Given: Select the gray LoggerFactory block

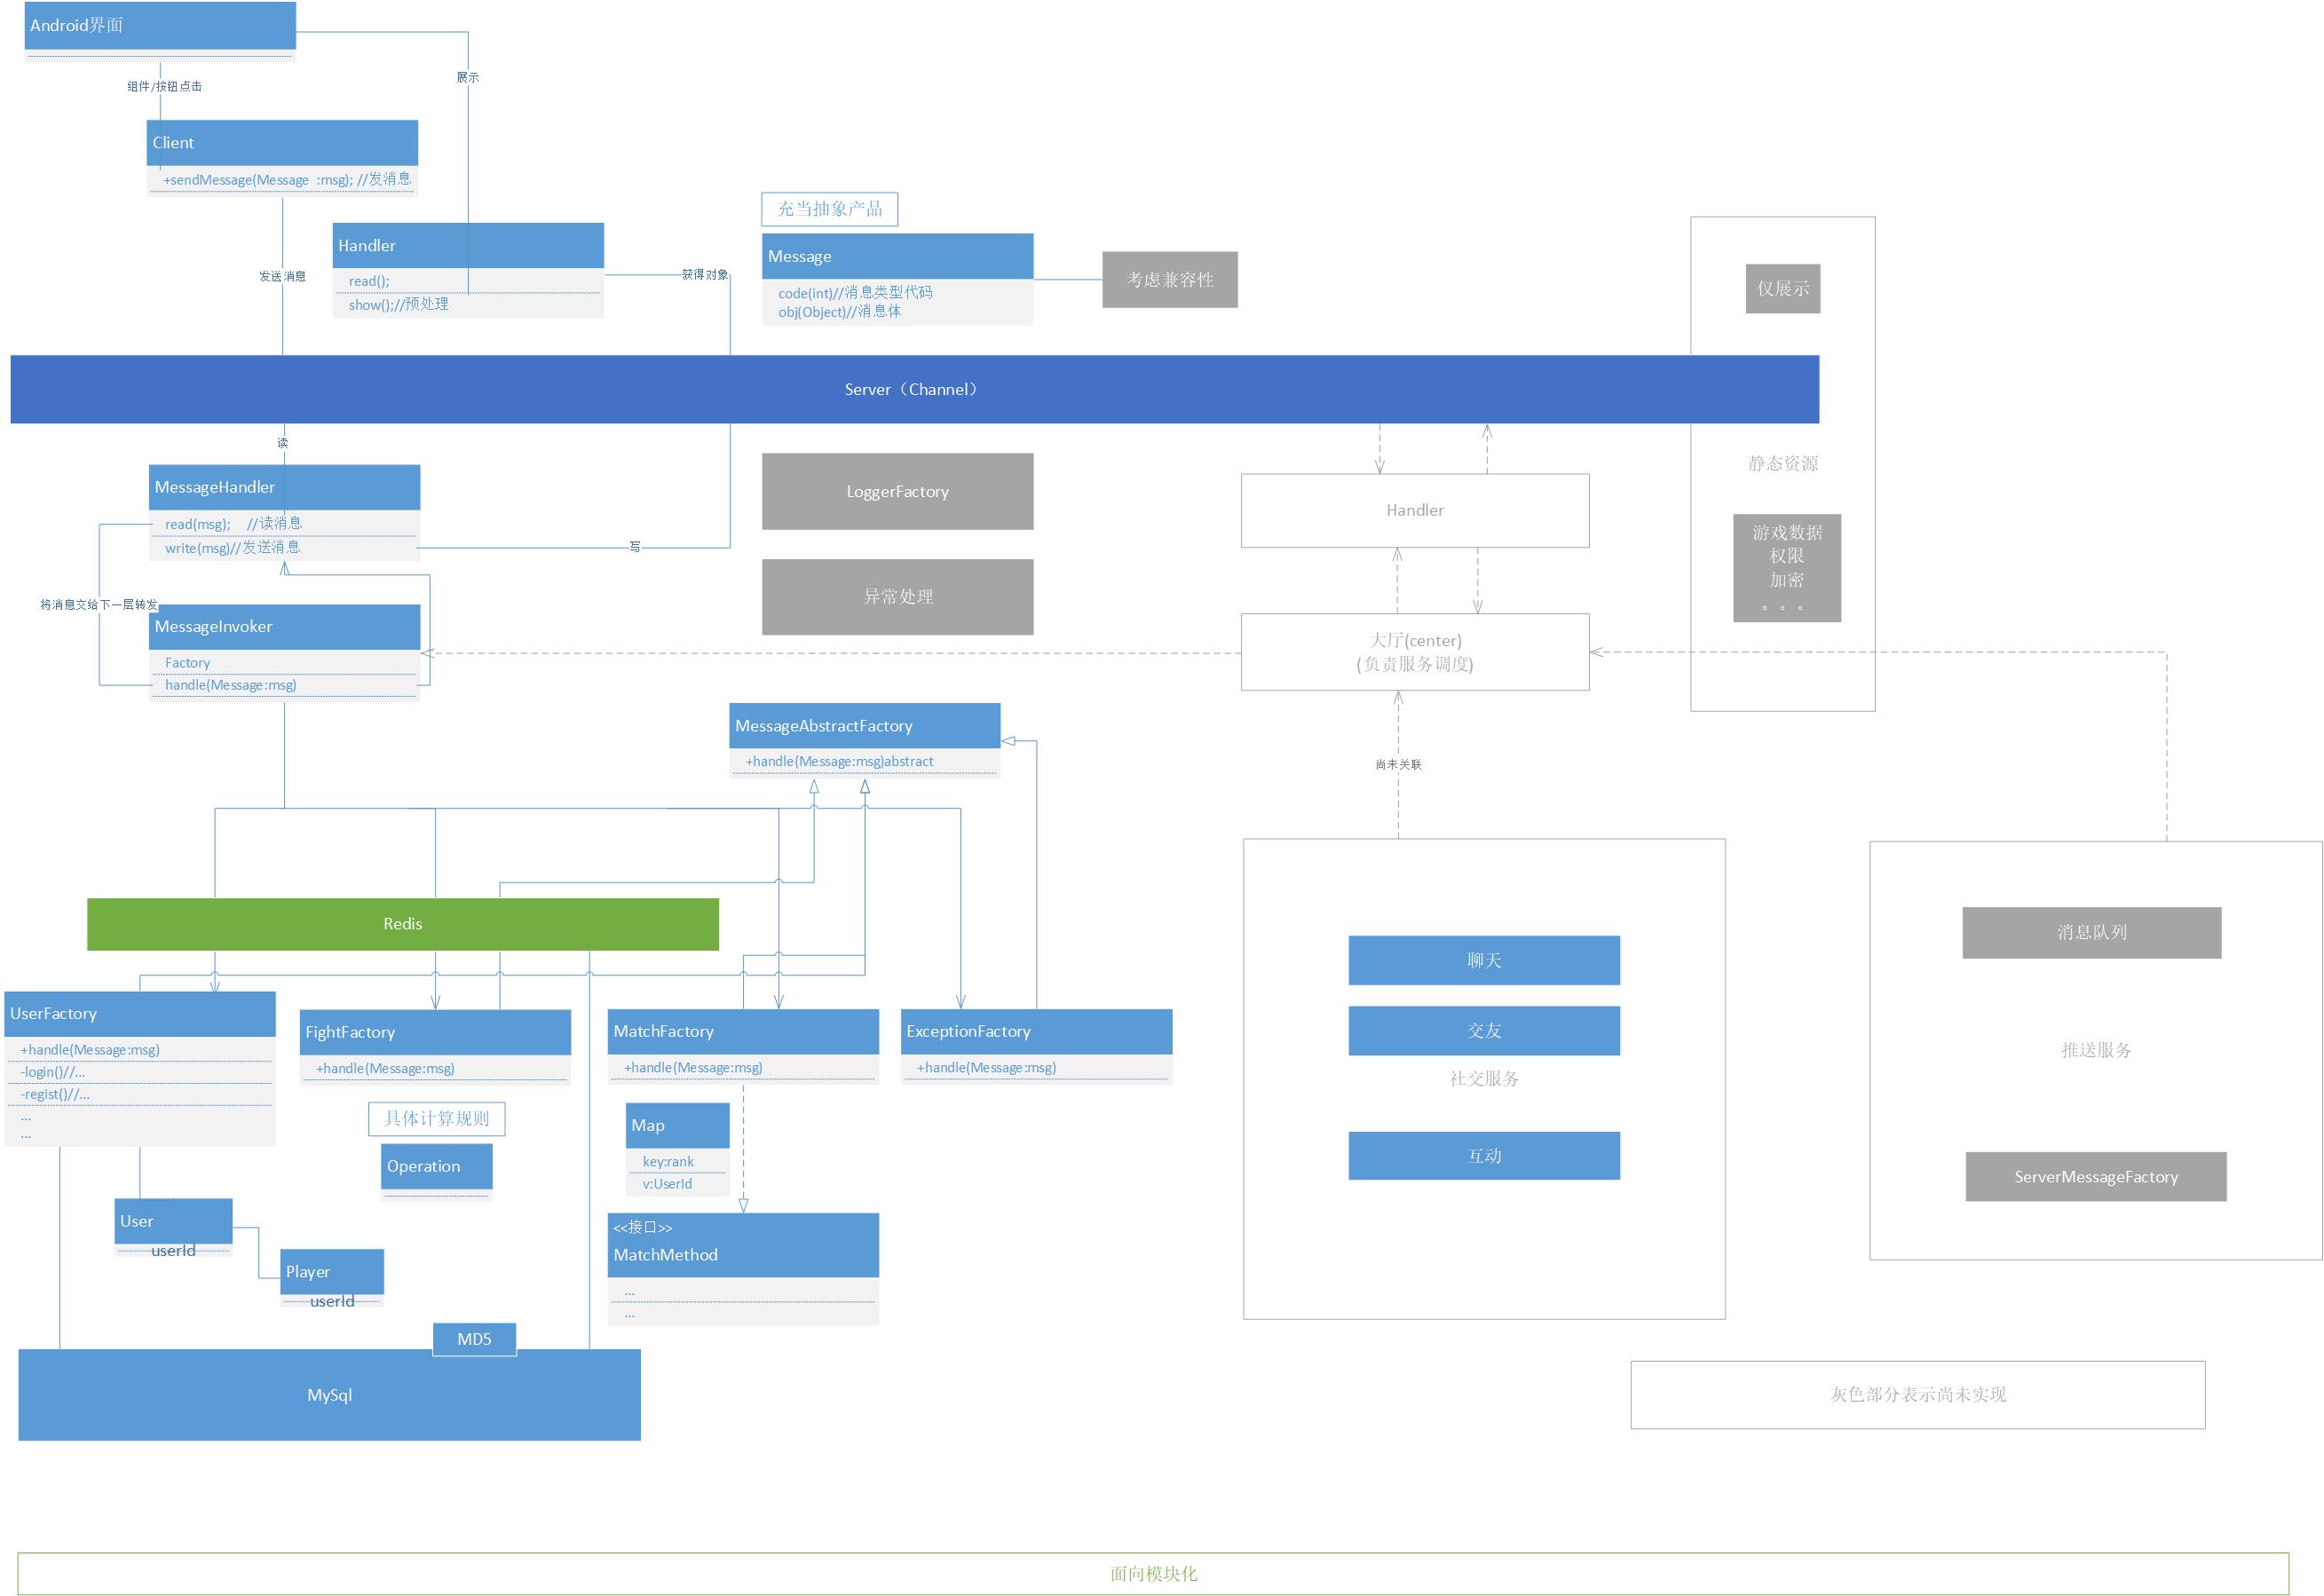Looking at the screenshot, I should (897, 491).
